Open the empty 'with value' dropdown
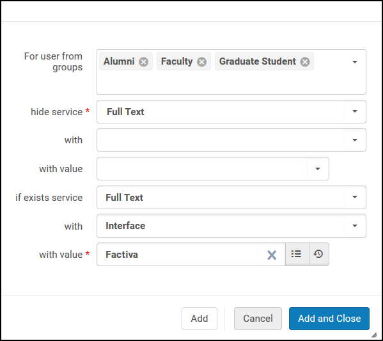 pyautogui.click(x=213, y=169)
